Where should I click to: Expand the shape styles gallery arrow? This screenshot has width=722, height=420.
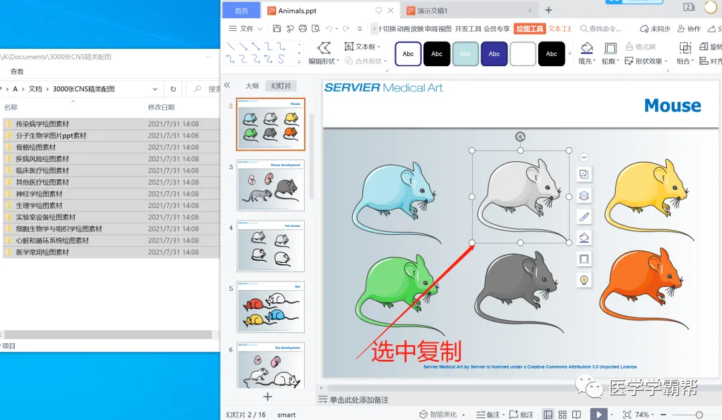(570, 54)
